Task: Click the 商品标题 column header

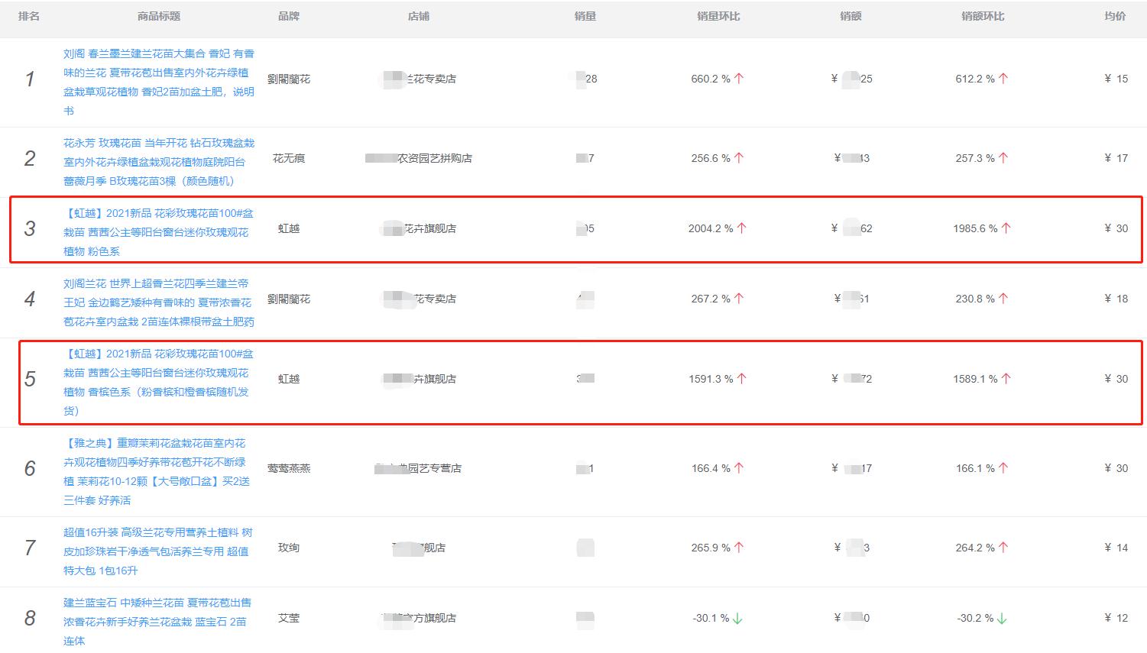Action: click(x=159, y=16)
